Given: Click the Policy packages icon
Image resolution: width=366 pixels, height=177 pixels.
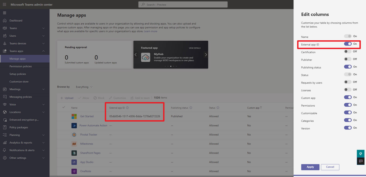Looking at the screenshot, I should [4, 127].
